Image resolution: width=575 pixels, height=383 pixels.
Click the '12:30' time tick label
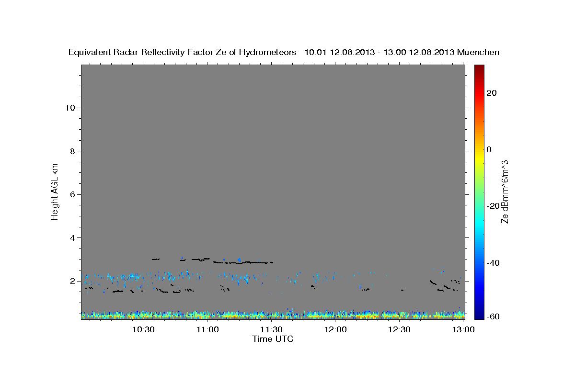[x=399, y=329]
